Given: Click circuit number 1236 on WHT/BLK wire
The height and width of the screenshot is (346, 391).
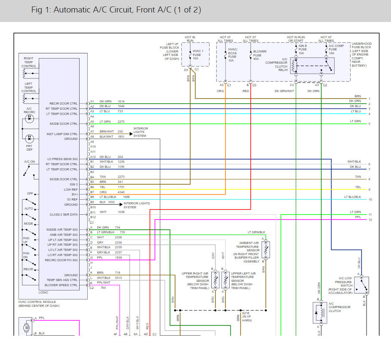Looking at the screenshot, I should point(121,162).
